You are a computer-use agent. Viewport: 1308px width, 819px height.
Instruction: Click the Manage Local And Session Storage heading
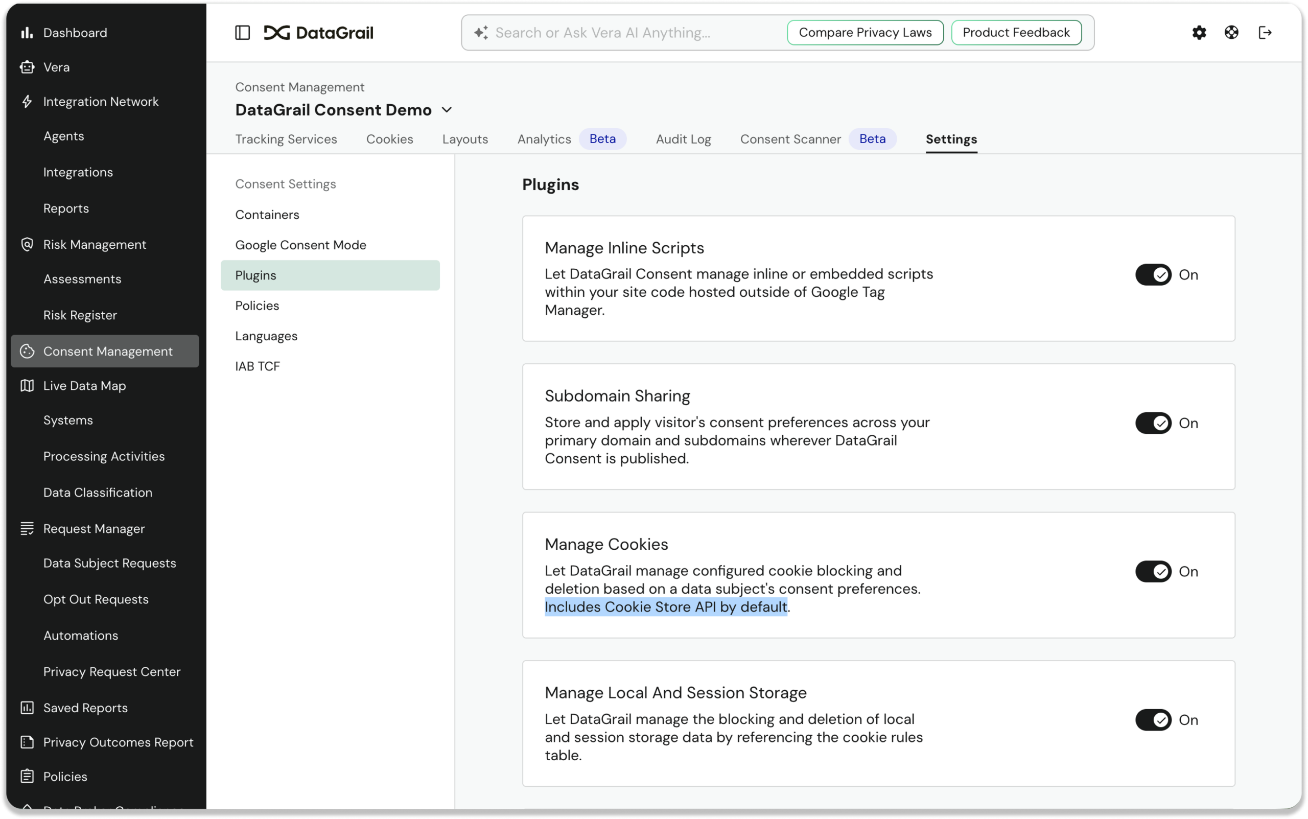pos(675,693)
